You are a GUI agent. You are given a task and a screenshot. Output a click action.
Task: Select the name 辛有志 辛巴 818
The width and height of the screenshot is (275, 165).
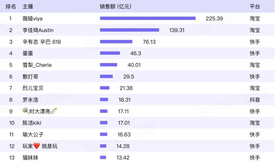[x=42, y=42]
